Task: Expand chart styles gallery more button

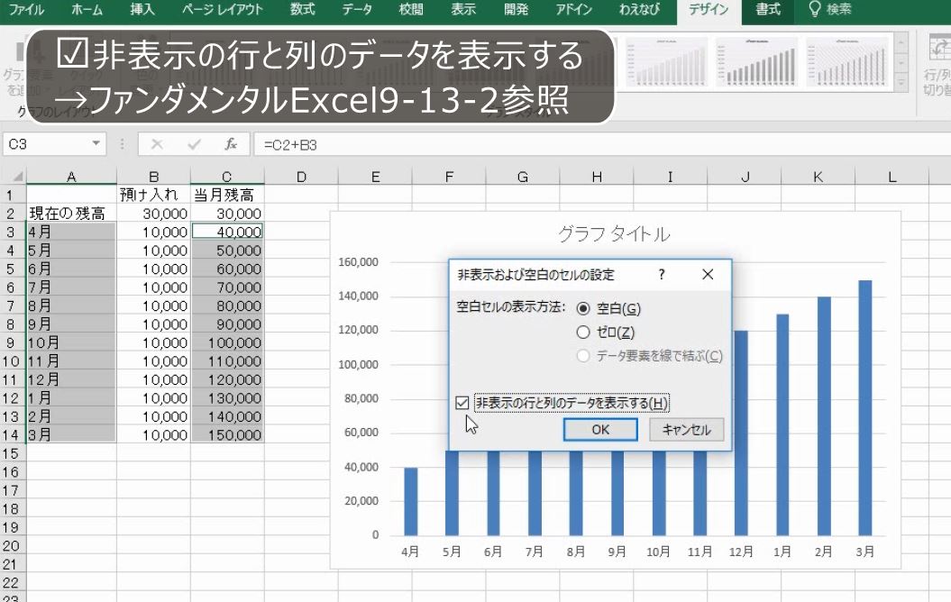Action: click(902, 82)
